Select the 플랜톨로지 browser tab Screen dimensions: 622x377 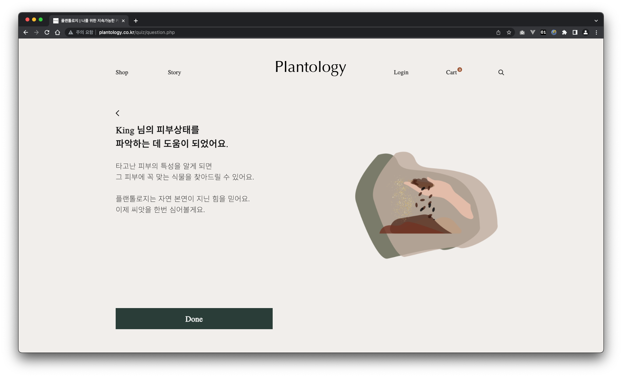[89, 20]
